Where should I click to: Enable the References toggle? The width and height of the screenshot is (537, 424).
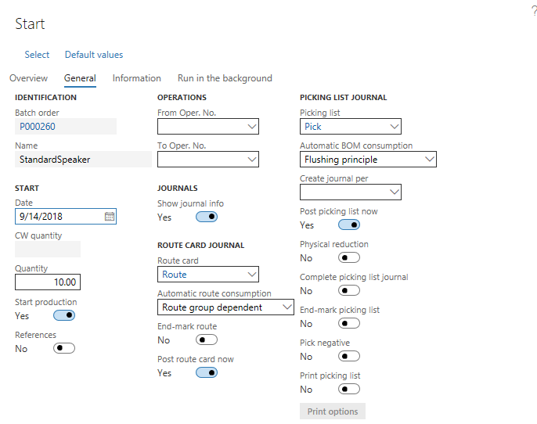tap(64, 348)
